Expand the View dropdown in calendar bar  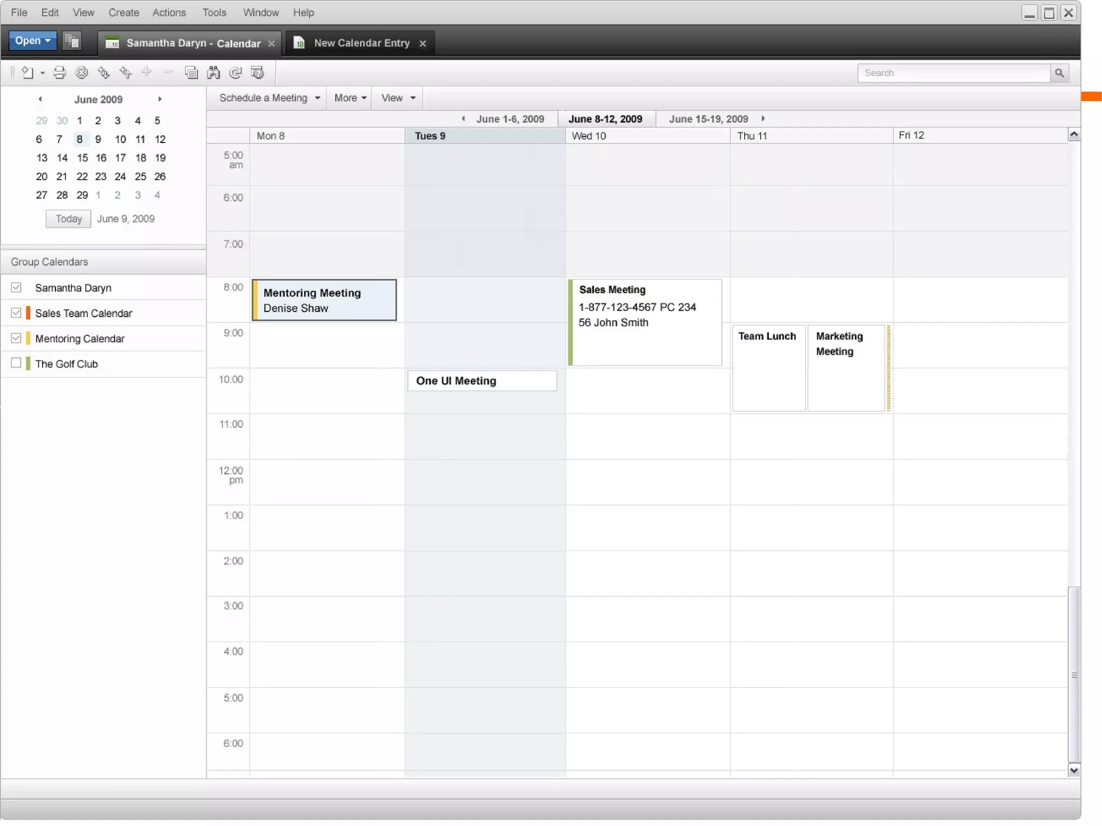398,98
